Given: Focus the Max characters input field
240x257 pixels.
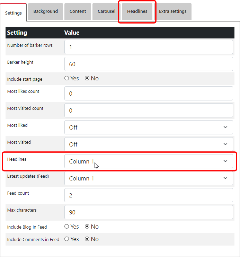Looking at the screenshot, I should point(149,212).
